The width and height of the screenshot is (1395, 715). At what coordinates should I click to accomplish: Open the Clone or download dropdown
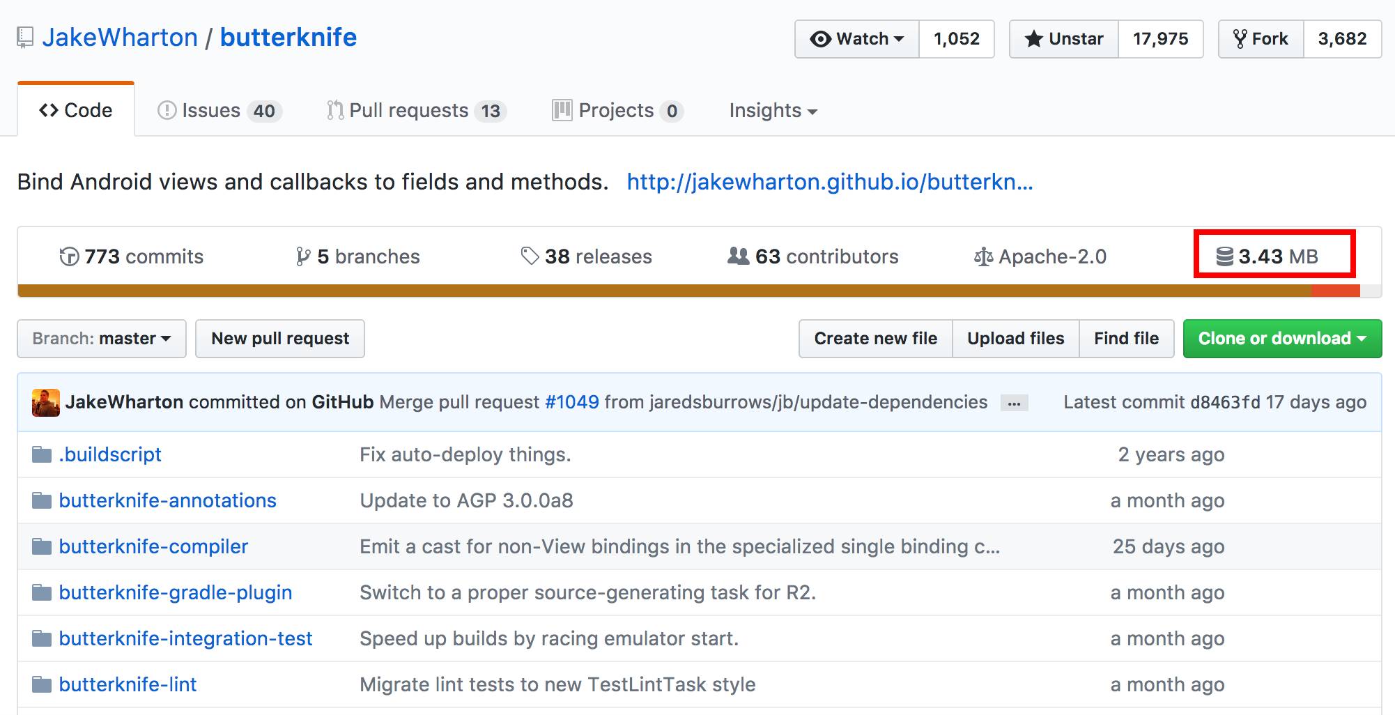[x=1282, y=339]
